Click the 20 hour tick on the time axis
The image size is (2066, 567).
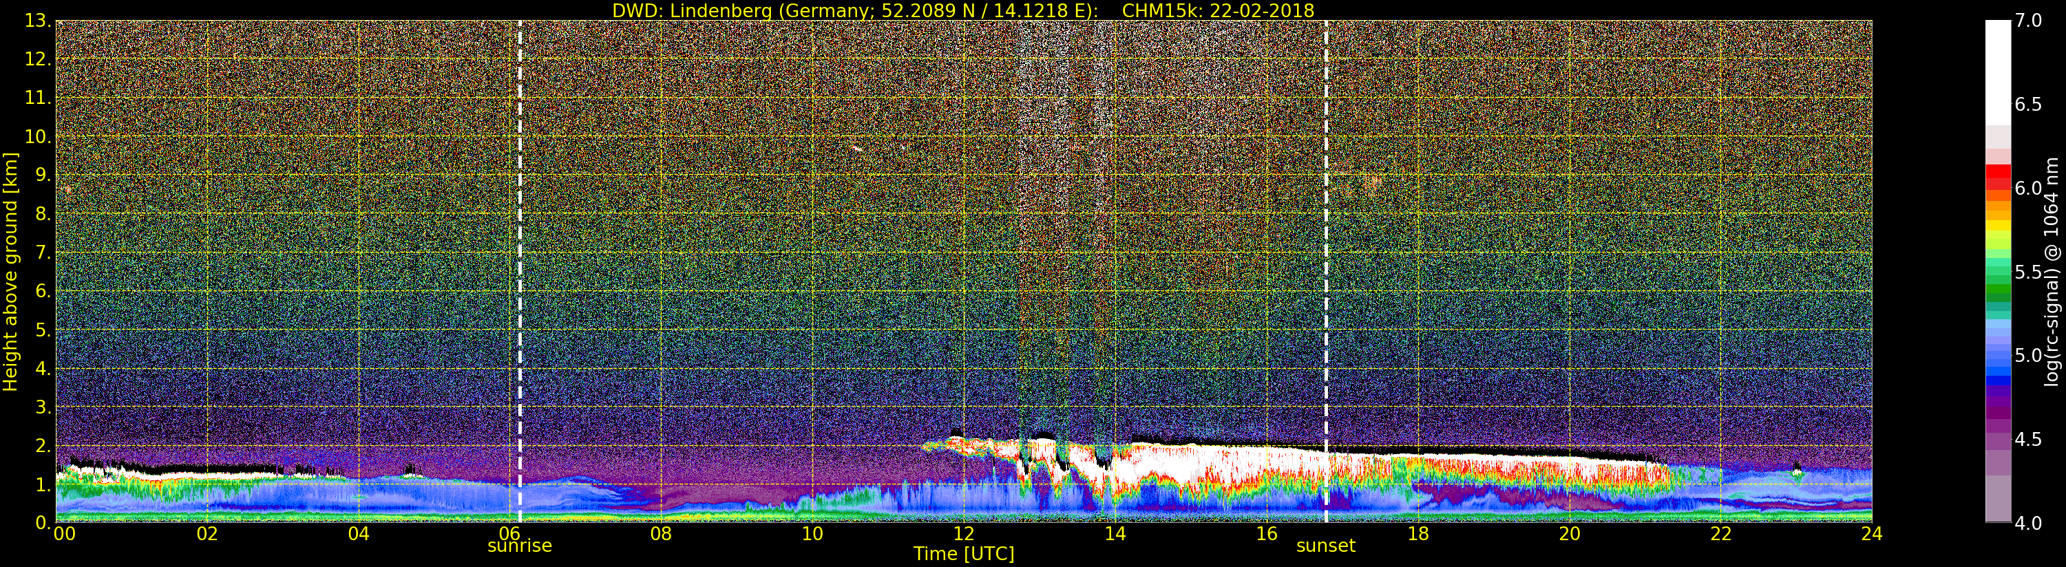pyautogui.click(x=1569, y=534)
